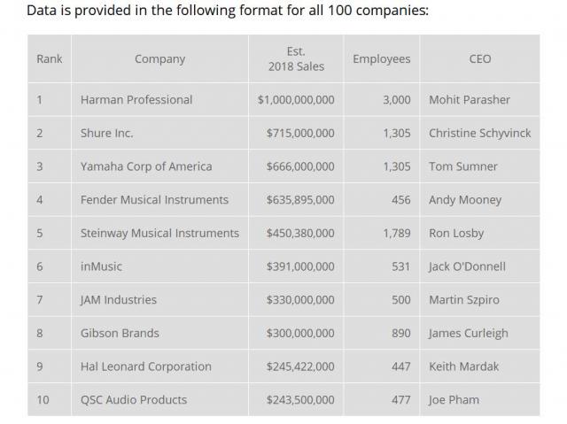The width and height of the screenshot is (567, 424).
Task: Select the JAM Industries cell
Action: pyautogui.click(x=119, y=300)
